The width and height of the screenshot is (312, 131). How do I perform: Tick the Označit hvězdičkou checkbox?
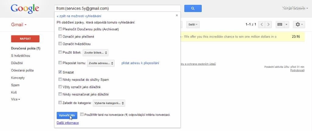[60, 44]
